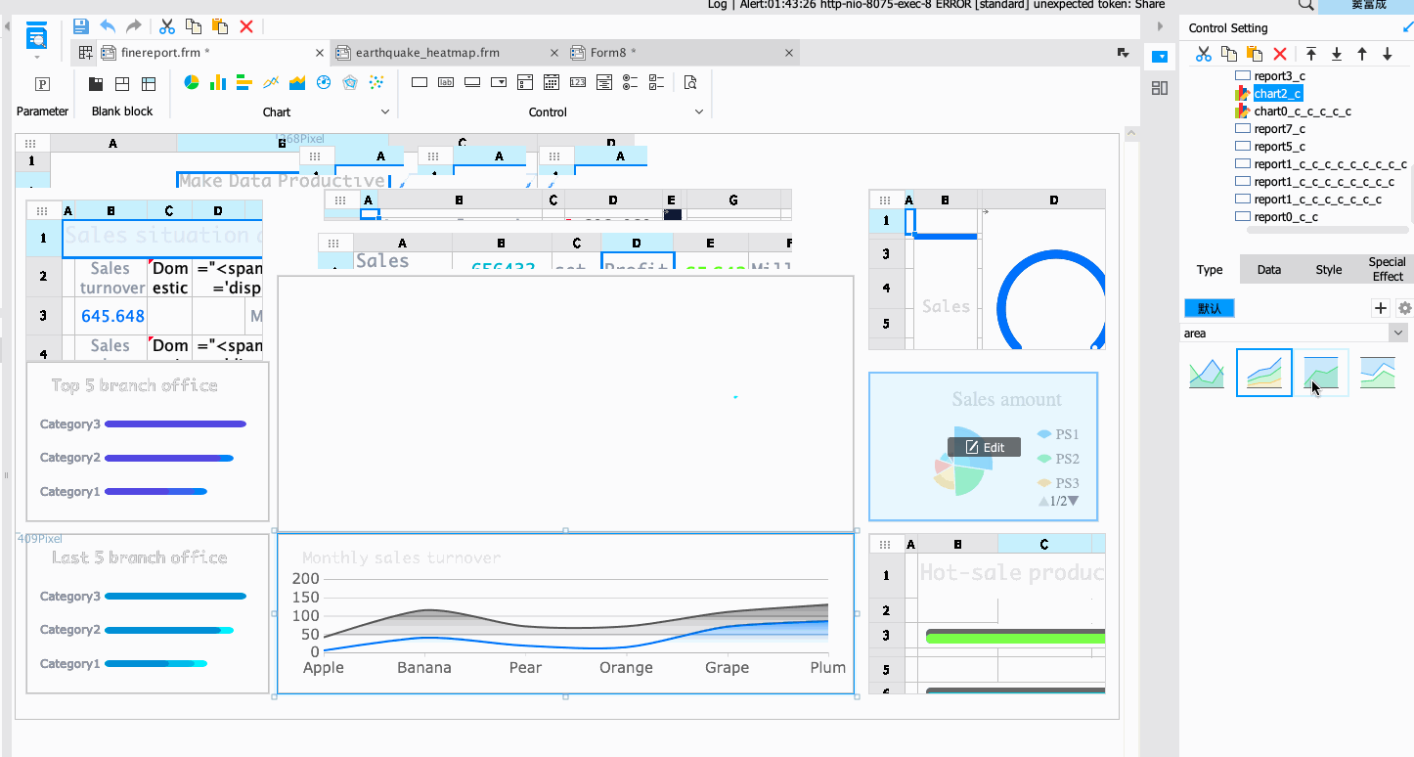Image resolution: width=1414 pixels, height=757 pixels.
Task: Cut using the main toolbar scissors icon
Action: coord(167,26)
